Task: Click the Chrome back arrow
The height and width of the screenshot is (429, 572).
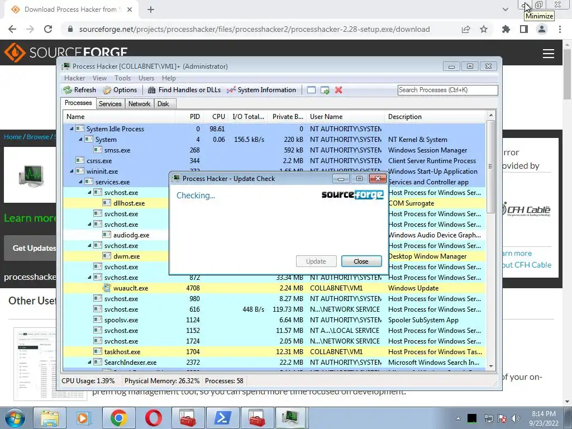Action: coord(12,29)
